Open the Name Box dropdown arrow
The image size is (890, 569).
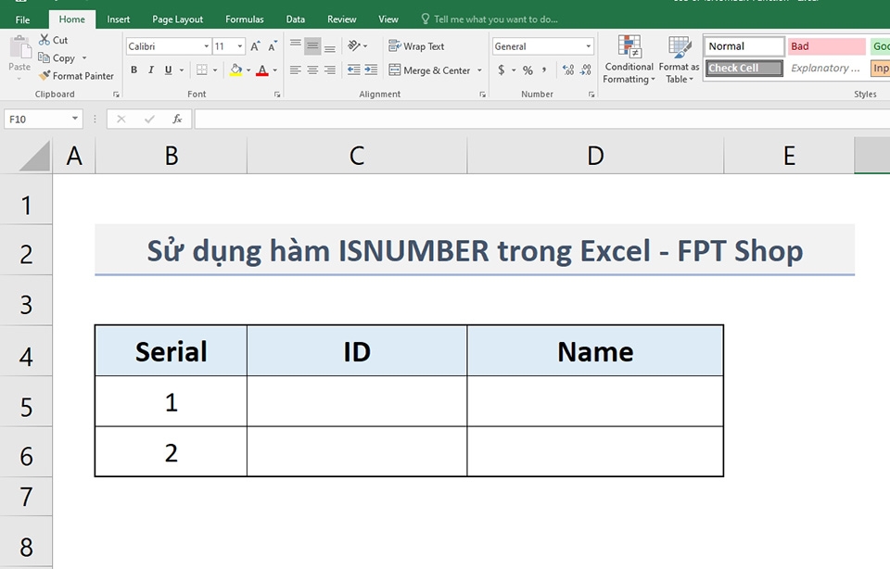click(75, 119)
